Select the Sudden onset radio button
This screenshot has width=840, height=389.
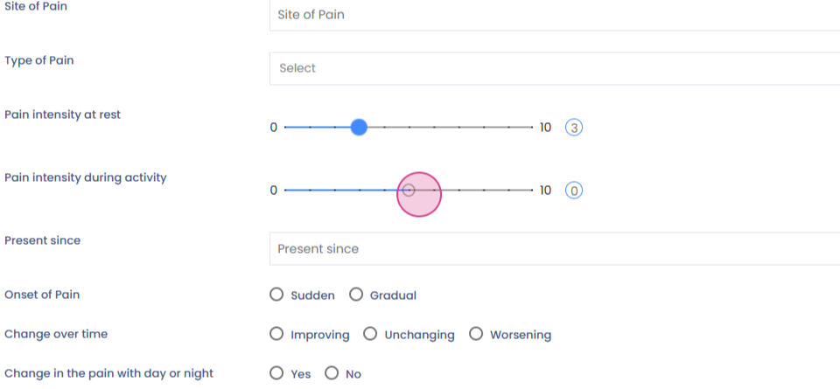(276, 295)
